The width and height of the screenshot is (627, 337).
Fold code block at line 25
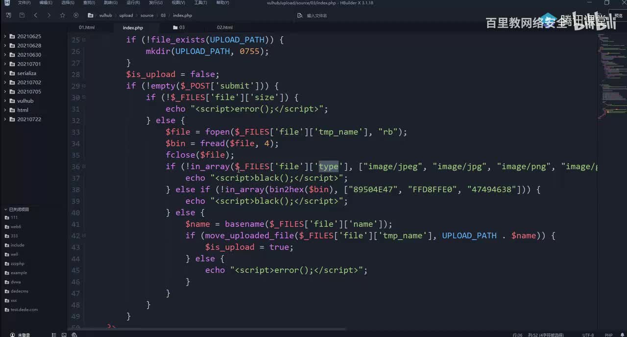click(84, 40)
